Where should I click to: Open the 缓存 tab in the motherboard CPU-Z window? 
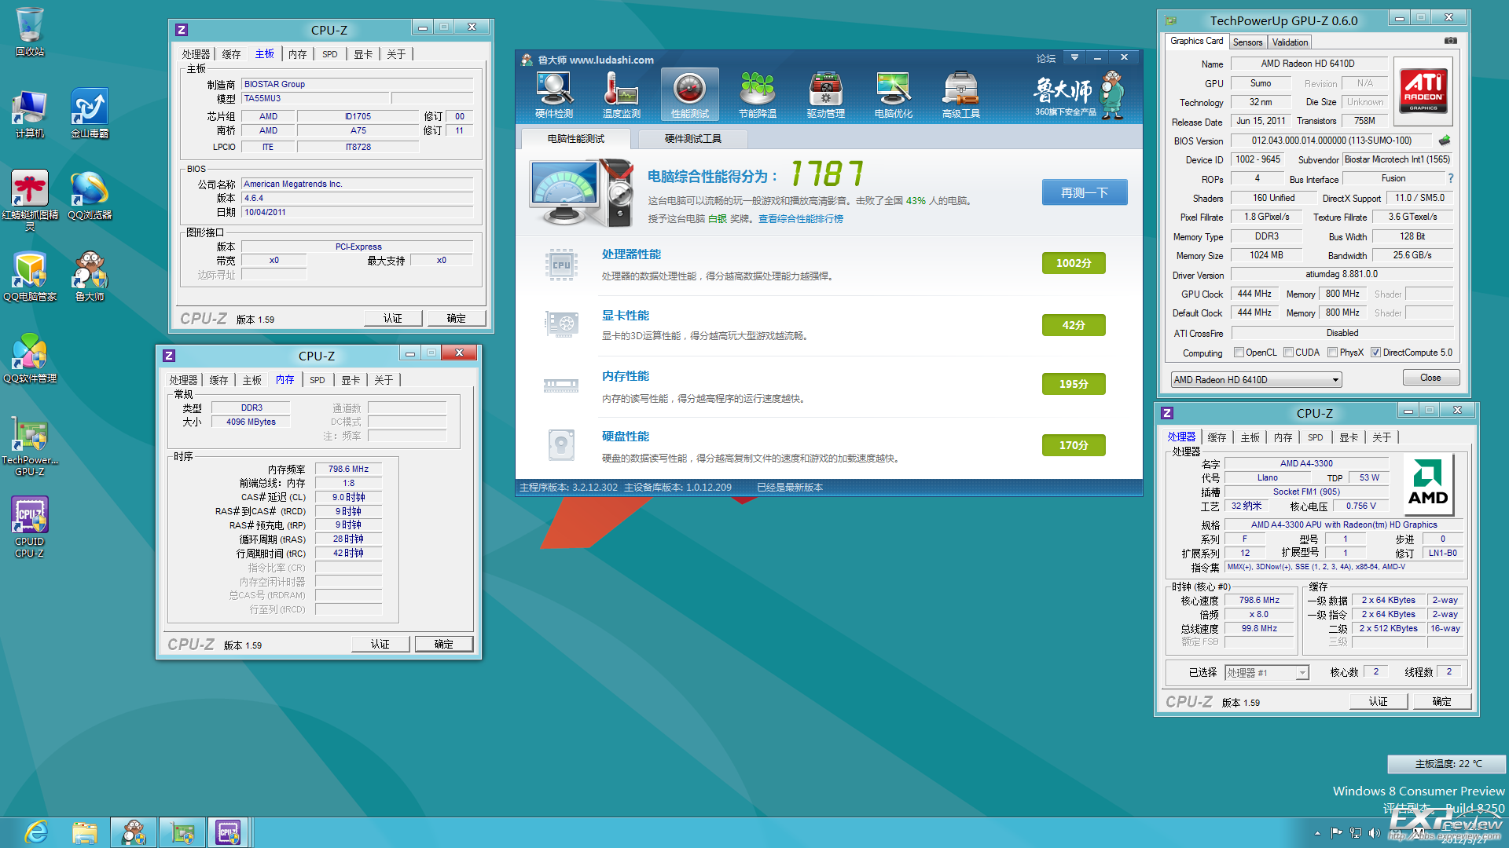point(231,54)
